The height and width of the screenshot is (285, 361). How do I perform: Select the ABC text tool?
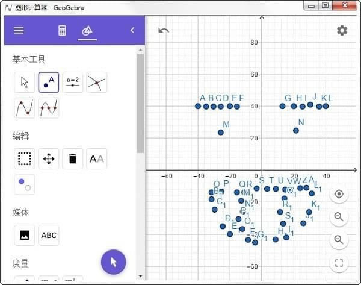[49, 235]
